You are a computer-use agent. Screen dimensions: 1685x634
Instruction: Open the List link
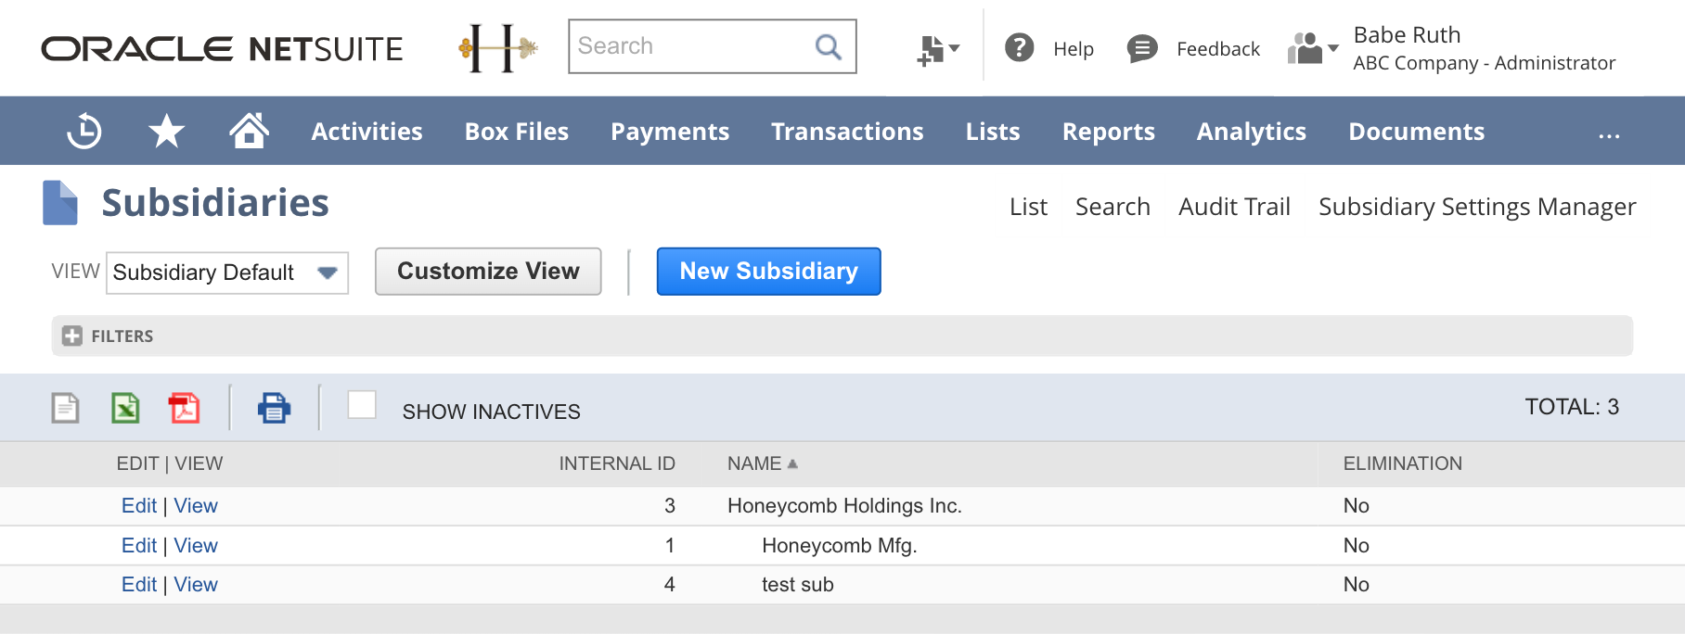[x=1028, y=207]
